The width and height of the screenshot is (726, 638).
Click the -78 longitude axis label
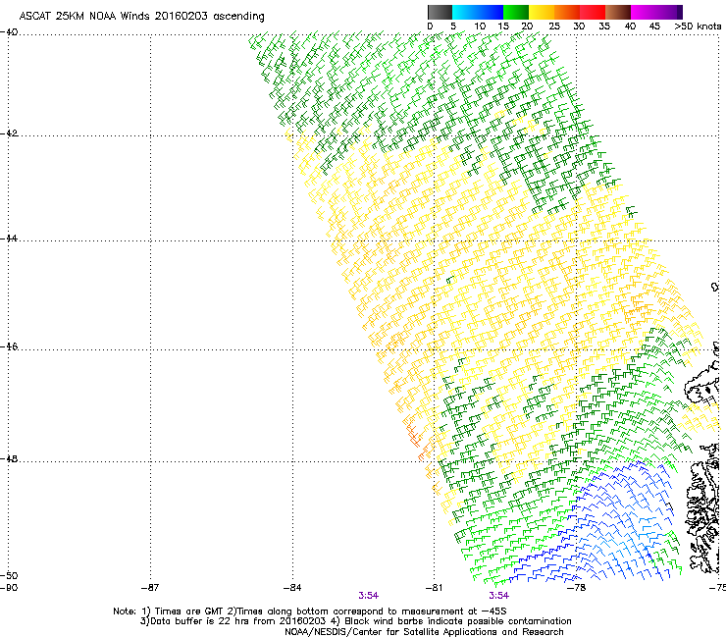pyautogui.click(x=577, y=588)
